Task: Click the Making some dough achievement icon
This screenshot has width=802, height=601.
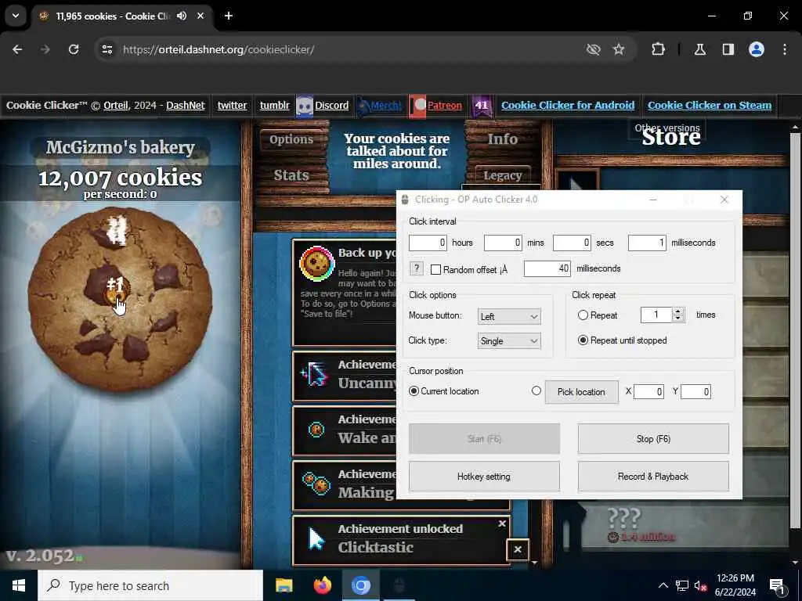Action: click(x=316, y=484)
